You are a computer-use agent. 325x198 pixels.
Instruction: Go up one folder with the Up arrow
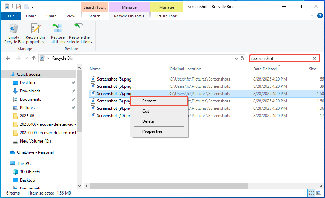point(34,58)
